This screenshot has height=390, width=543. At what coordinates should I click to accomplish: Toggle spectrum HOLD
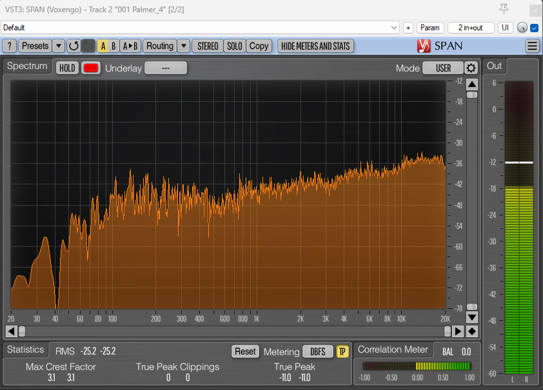click(67, 68)
